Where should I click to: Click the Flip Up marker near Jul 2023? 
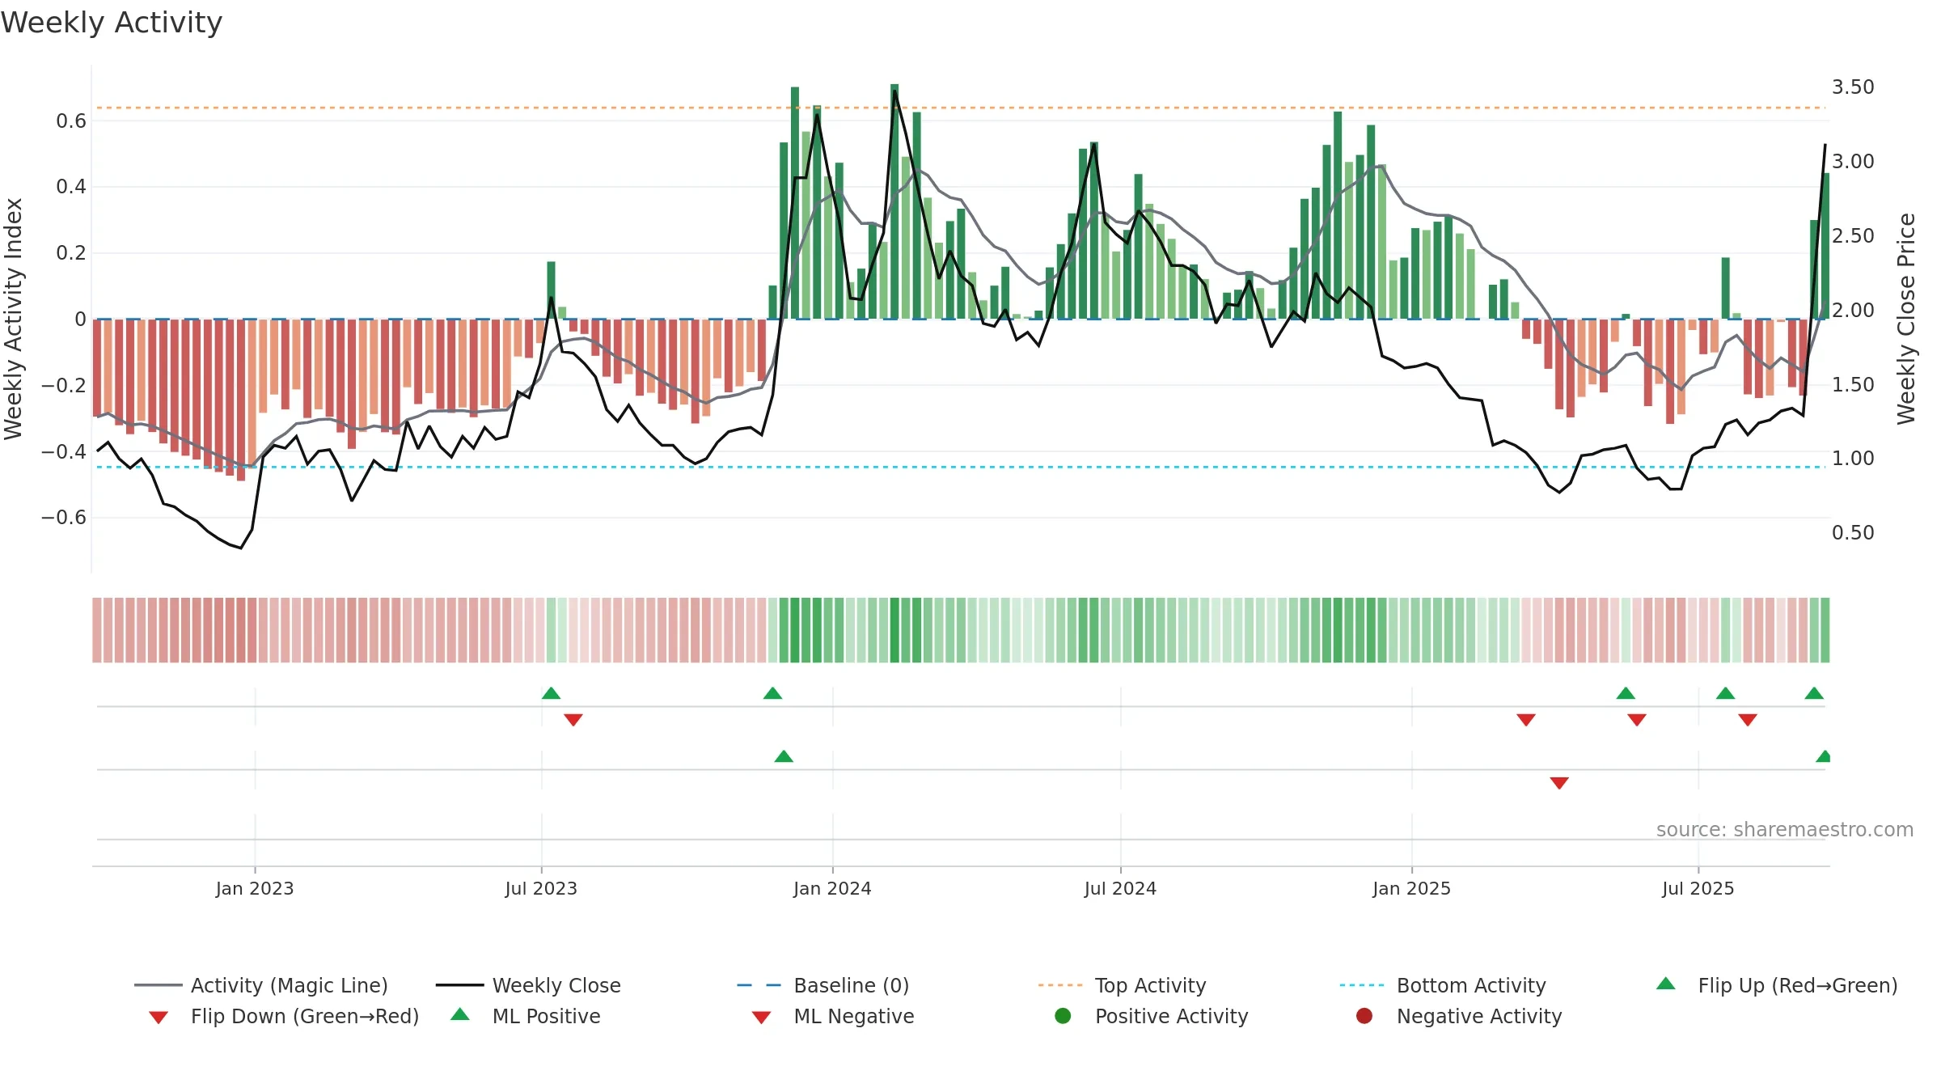click(551, 693)
